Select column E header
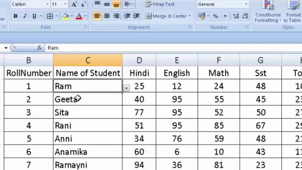This screenshot has width=302, height=170. click(177, 60)
